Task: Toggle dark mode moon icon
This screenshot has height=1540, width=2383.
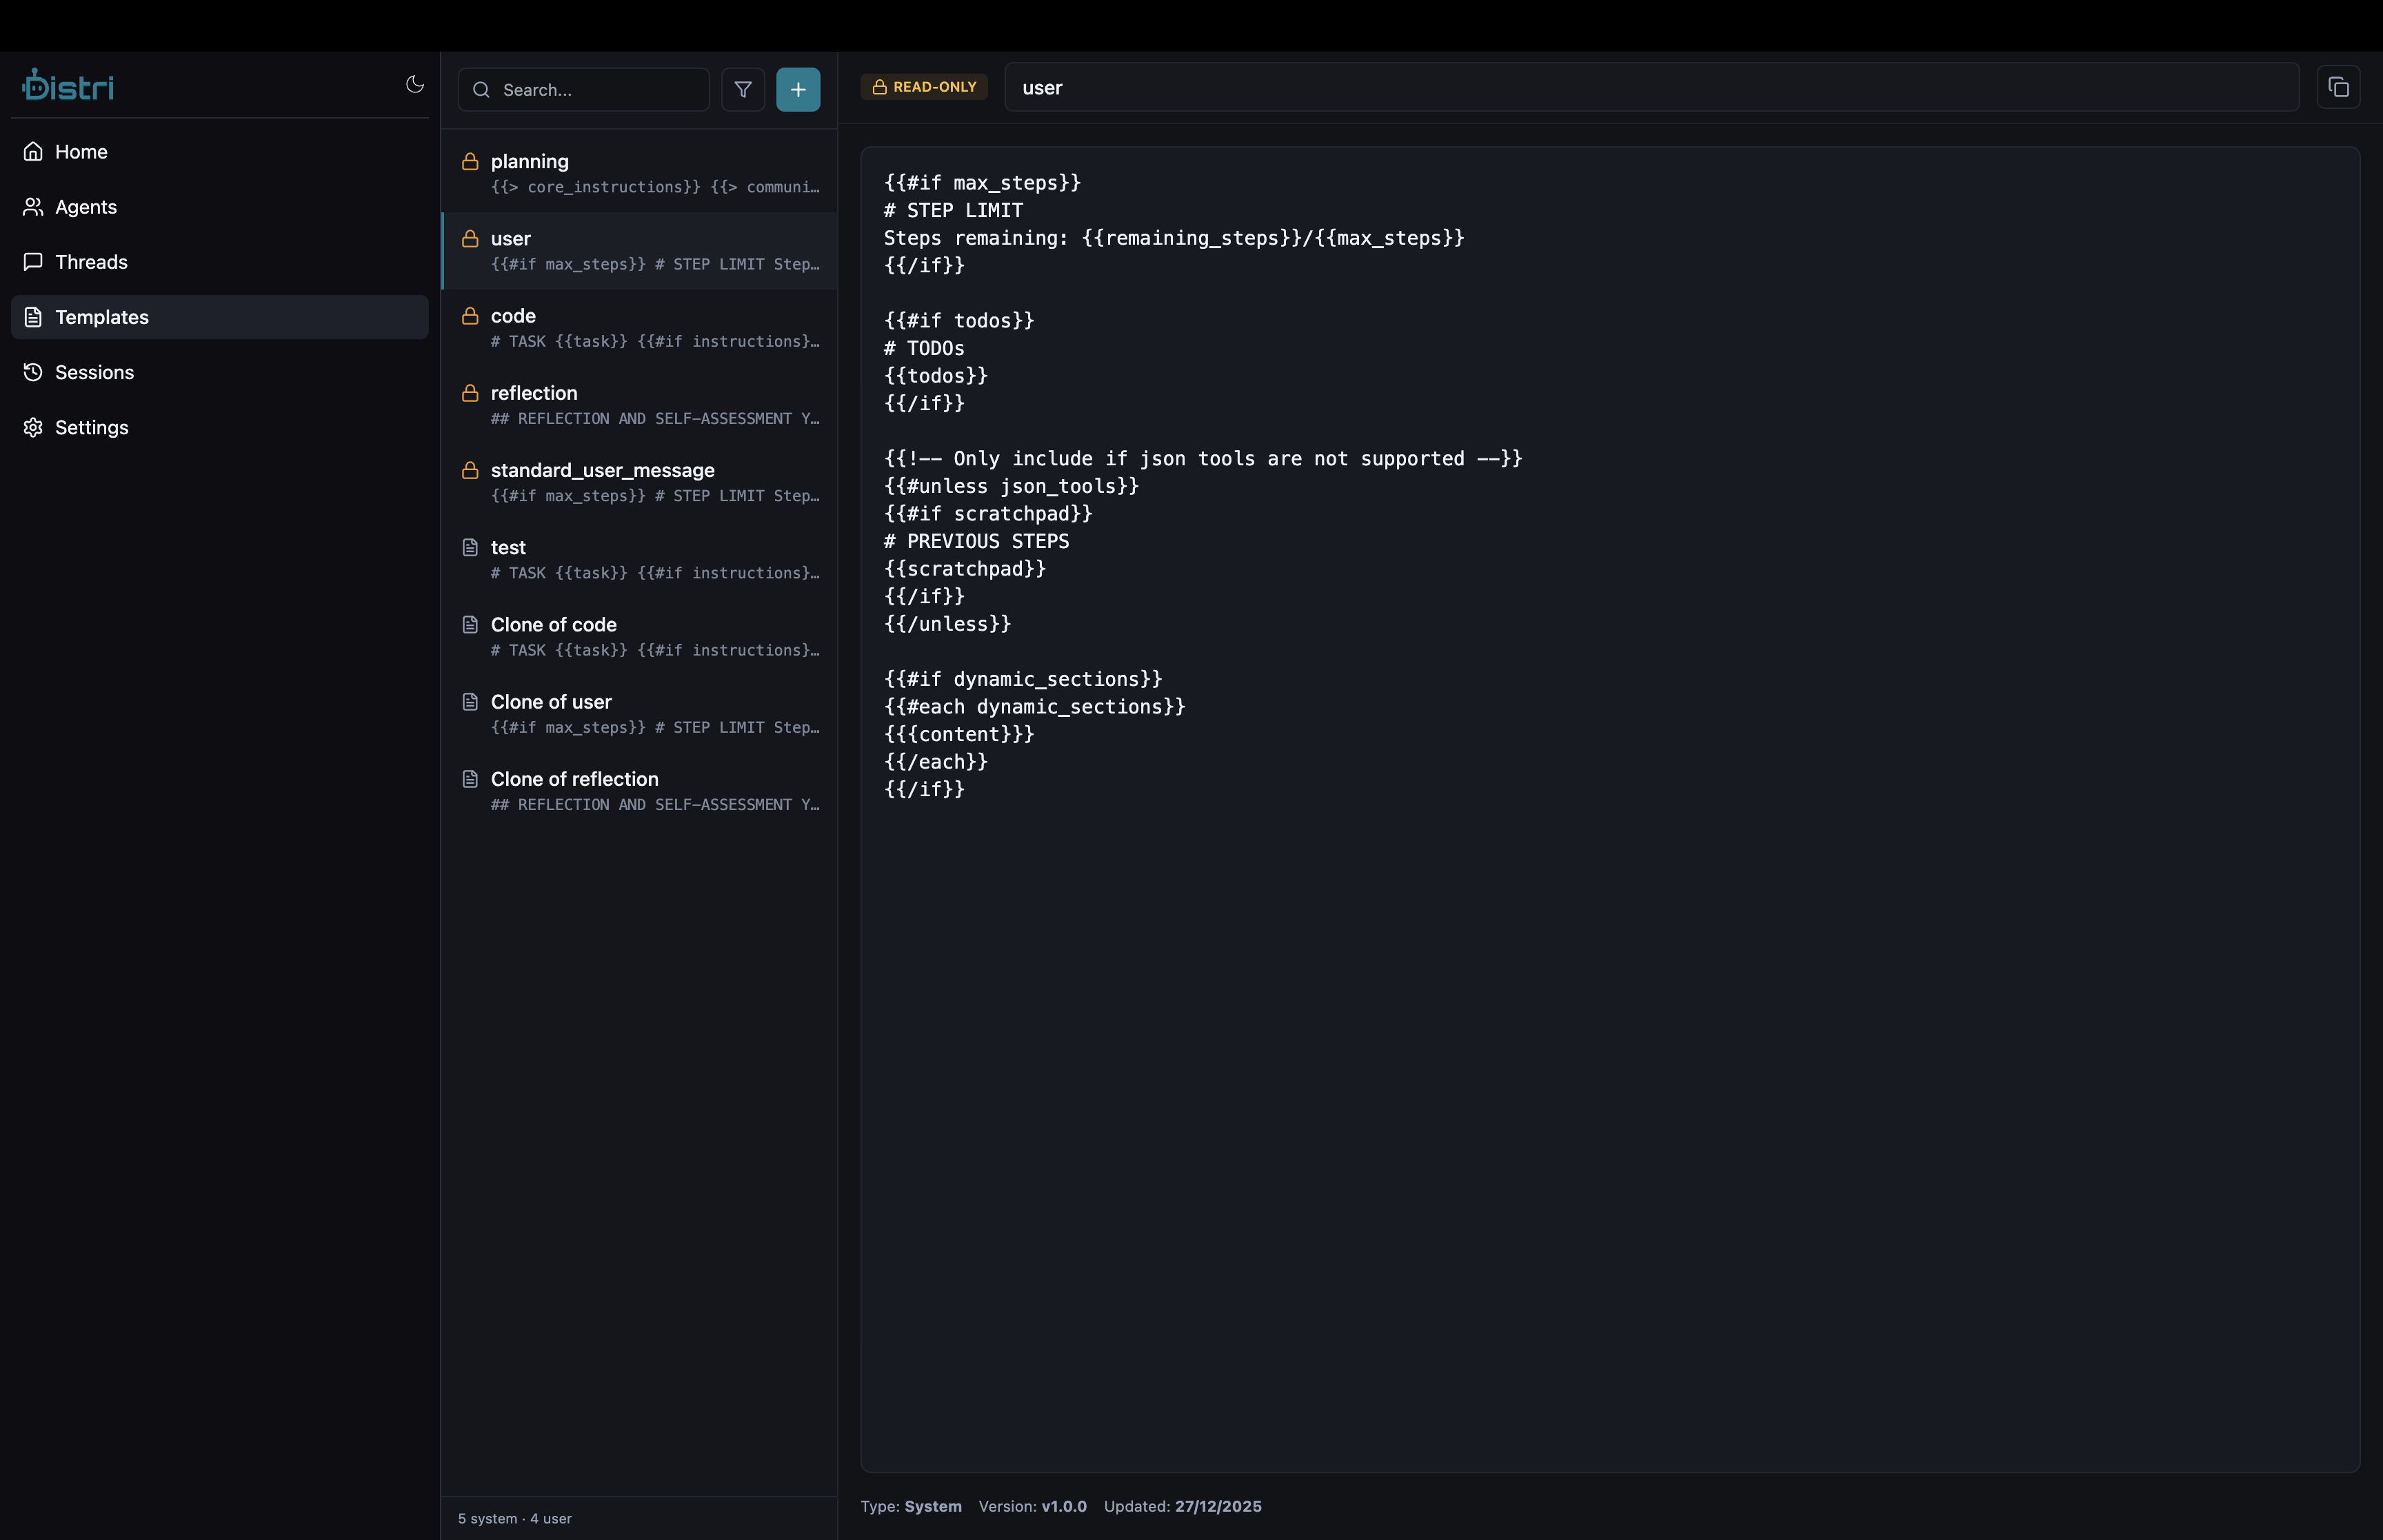Action: [x=414, y=84]
